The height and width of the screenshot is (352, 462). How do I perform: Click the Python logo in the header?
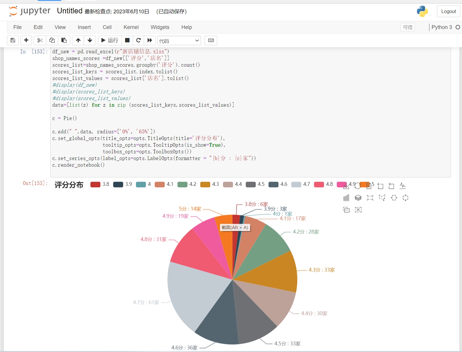[x=422, y=11]
